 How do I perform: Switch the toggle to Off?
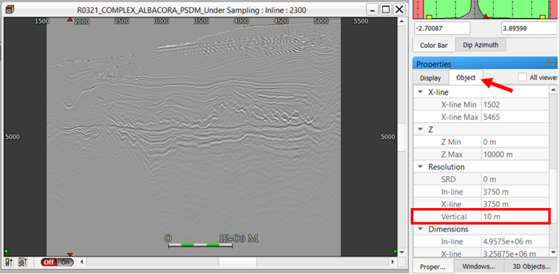(49, 263)
